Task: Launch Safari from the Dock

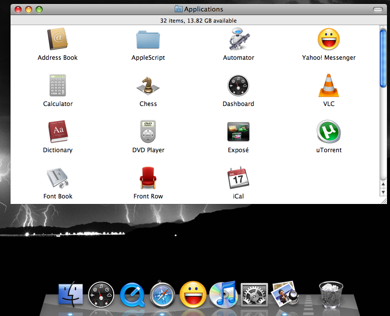Action: [163, 294]
